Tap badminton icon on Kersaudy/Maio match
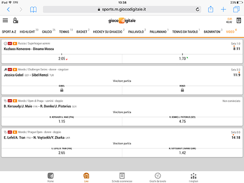 click(x=5, y=101)
